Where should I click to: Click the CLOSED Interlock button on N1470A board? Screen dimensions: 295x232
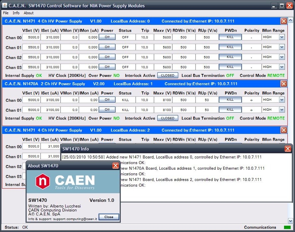click(x=168, y=118)
